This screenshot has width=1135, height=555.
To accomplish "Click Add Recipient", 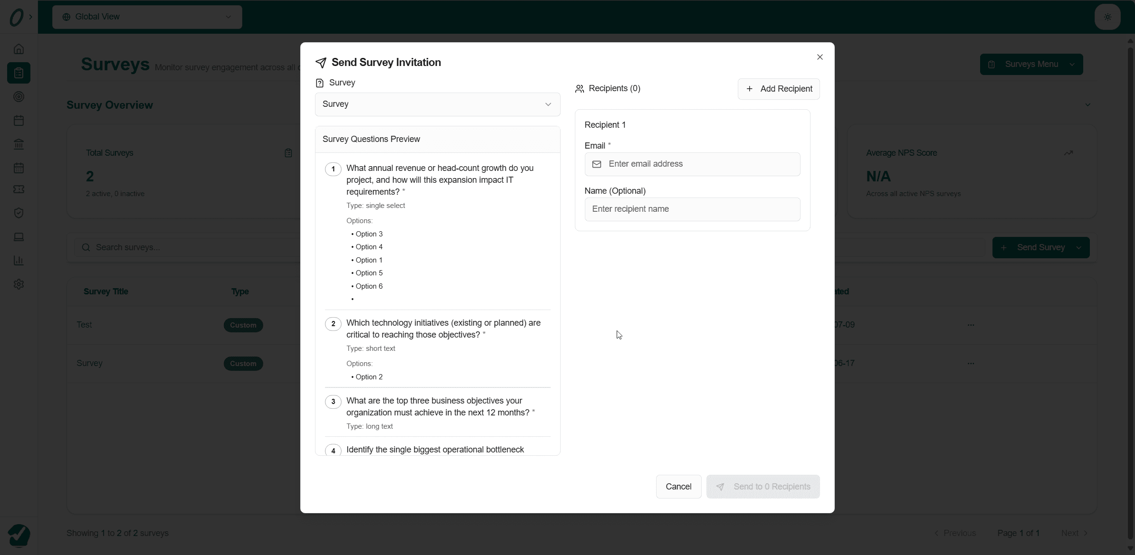I will click(x=778, y=89).
